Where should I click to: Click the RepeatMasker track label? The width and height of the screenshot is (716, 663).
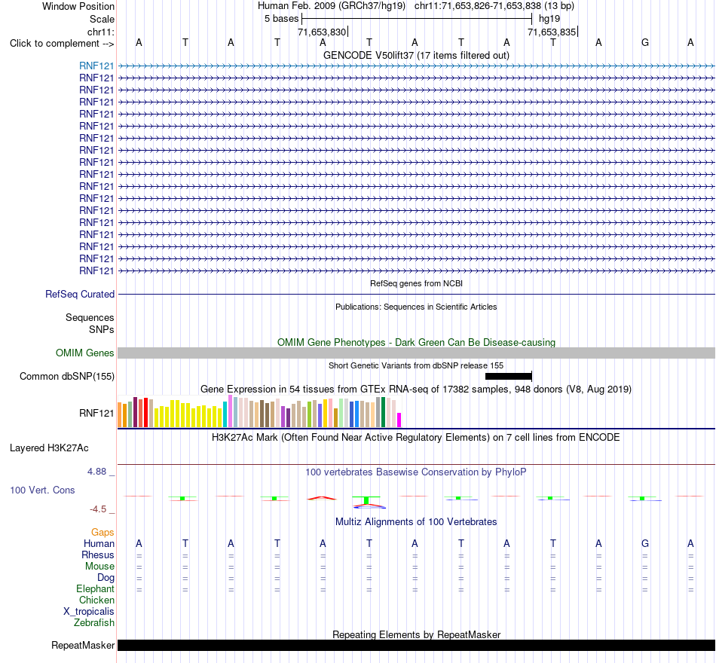coord(83,645)
